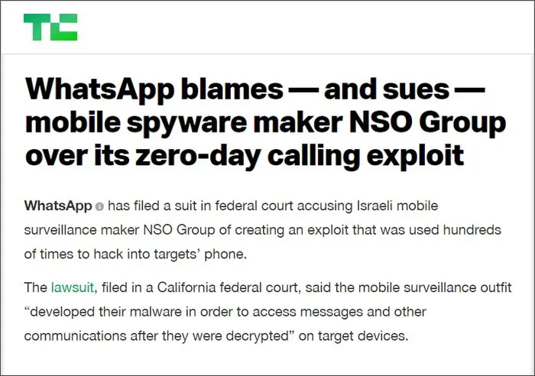Image resolution: width=535 pixels, height=376 pixels.
Task: Click the words "Israeli mobile" in the article
Action: point(397,206)
